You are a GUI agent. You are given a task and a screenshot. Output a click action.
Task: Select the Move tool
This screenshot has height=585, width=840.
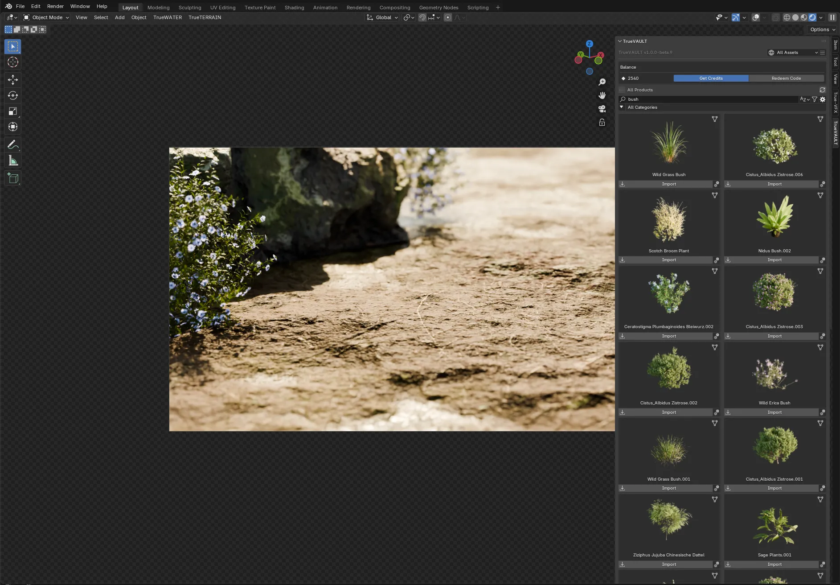13,80
